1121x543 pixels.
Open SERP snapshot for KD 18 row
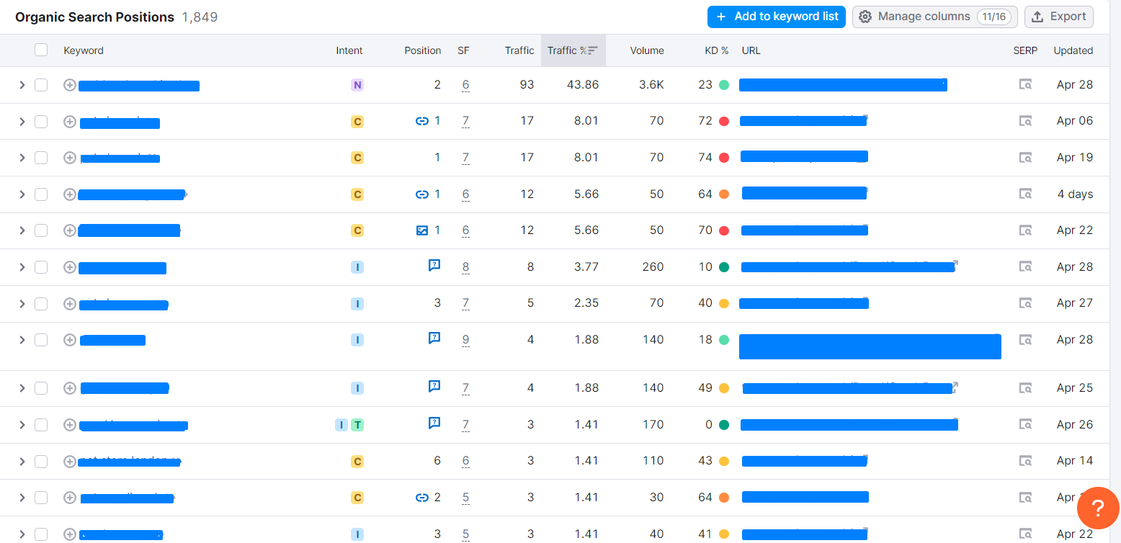(1025, 340)
